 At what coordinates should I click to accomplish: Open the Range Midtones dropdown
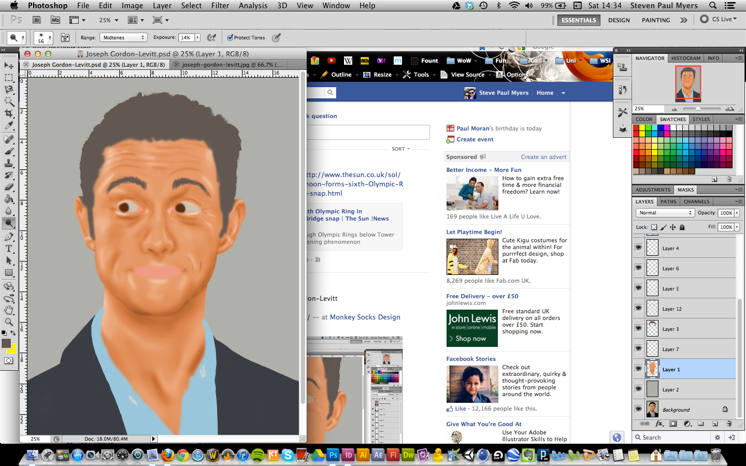pyautogui.click(x=123, y=37)
